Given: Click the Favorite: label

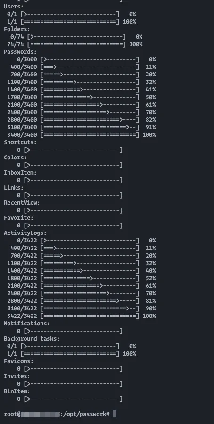Looking at the screenshot, I should pyautogui.click(x=18, y=218).
